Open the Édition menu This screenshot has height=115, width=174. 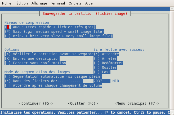pos(22,3)
